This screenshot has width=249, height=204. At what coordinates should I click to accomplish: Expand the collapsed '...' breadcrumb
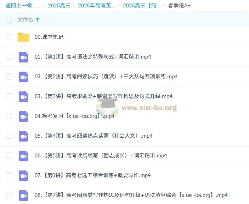pos(38,6)
